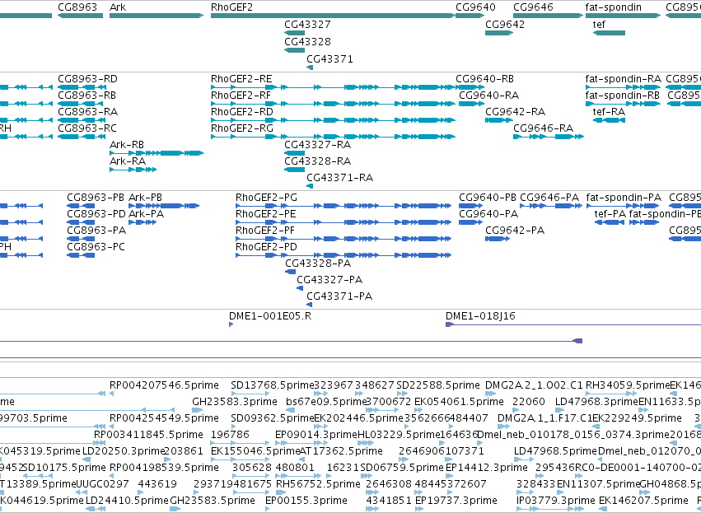Click the CG43328 gene label
701x513 pixels.
[x=307, y=41]
